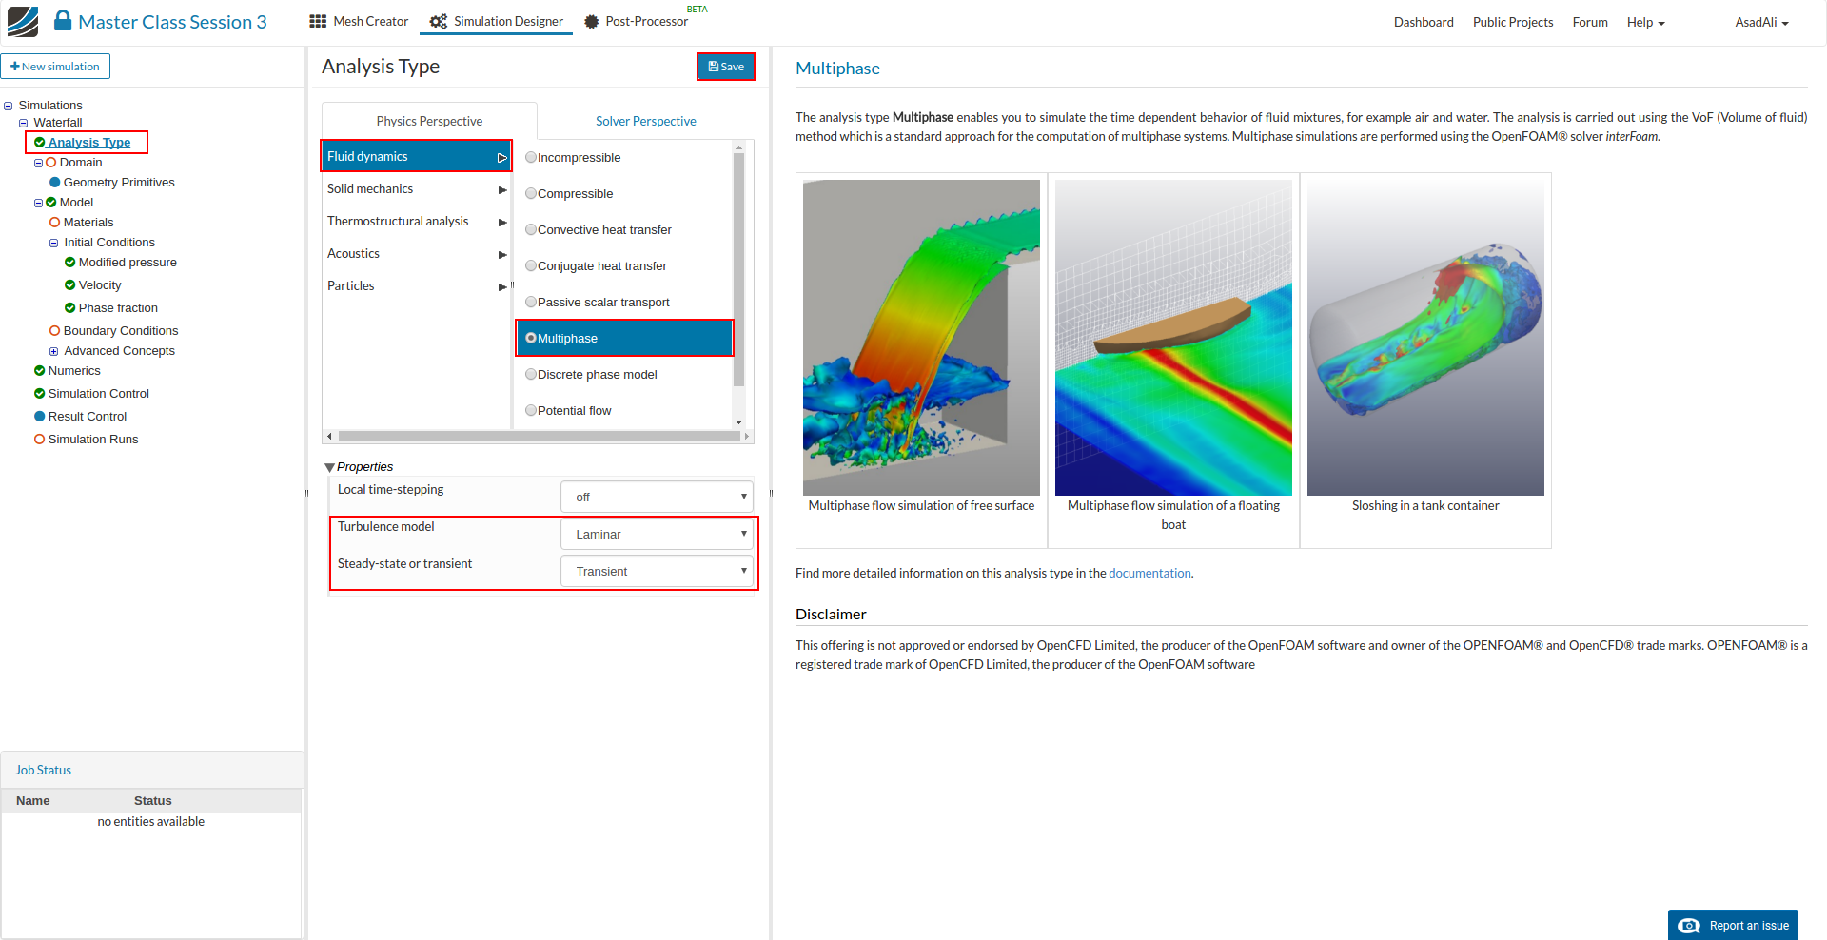Click green check icon beside Modified pressure
Viewport: 1827px width, 940px height.
tap(70, 263)
